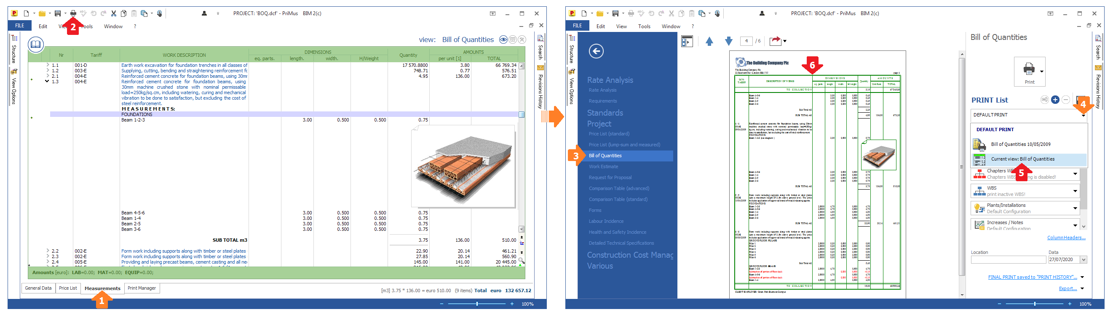Adjust the zoom slider in left window
1113x317 pixels.
(477, 304)
